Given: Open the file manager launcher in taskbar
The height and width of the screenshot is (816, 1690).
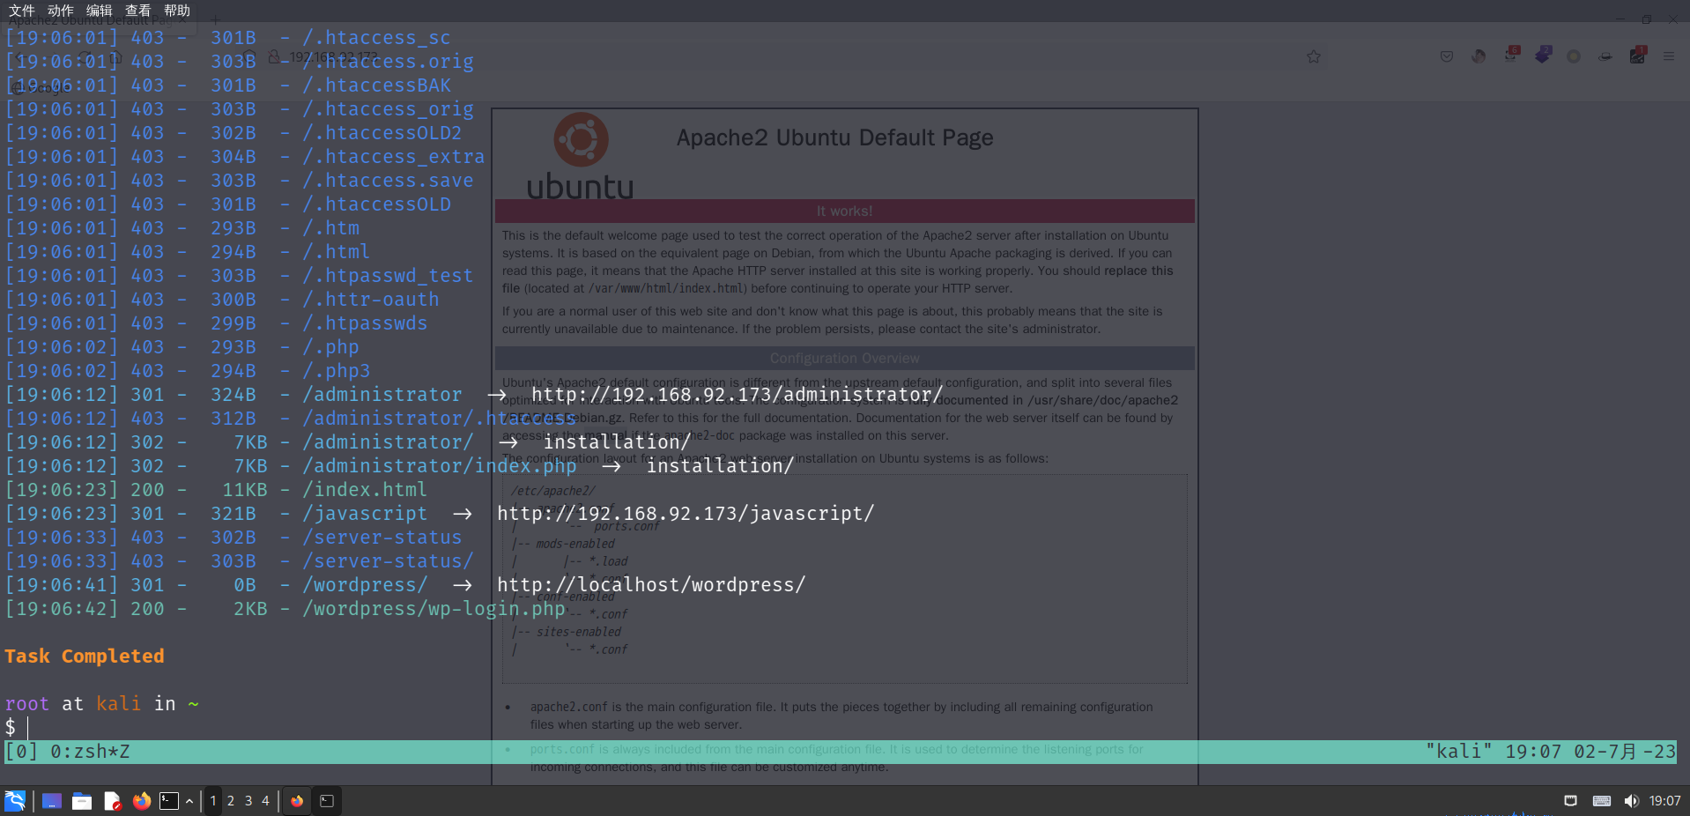Looking at the screenshot, I should [82, 801].
